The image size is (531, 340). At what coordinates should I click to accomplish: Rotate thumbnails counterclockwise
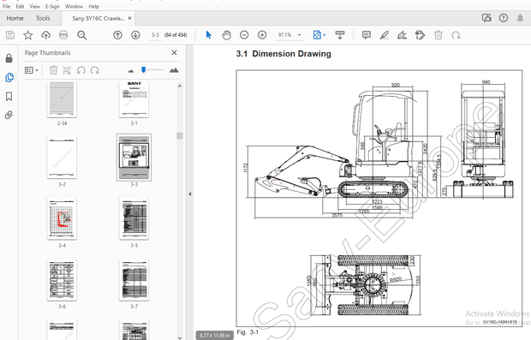(81, 70)
